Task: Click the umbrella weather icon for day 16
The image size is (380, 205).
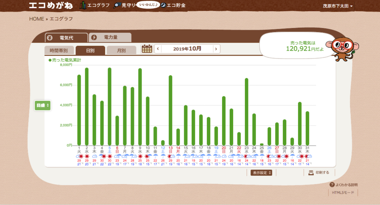Action: [193, 156]
